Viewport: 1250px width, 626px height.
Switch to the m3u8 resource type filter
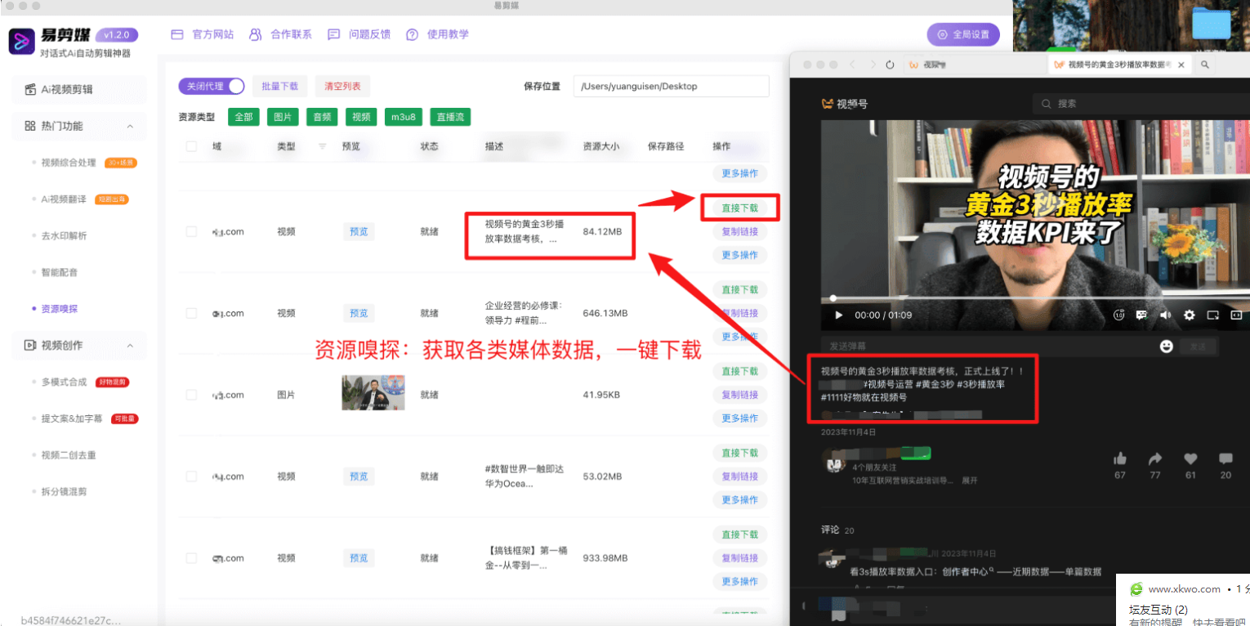point(403,116)
